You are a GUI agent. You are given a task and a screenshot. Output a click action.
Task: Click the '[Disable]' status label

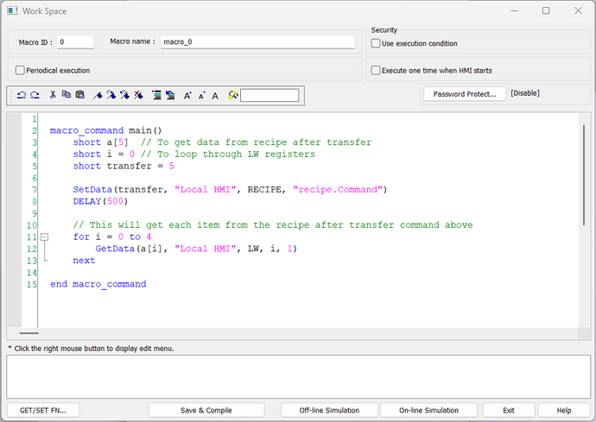[525, 93]
